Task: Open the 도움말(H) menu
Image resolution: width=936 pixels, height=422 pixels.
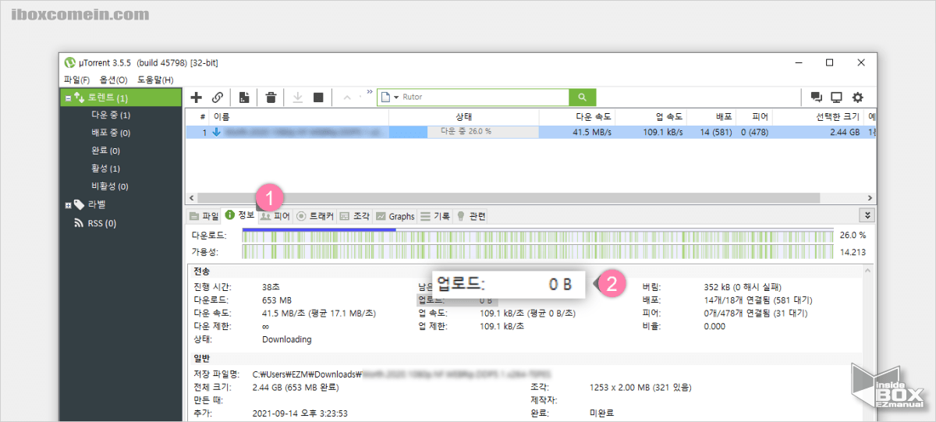Action: [155, 80]
